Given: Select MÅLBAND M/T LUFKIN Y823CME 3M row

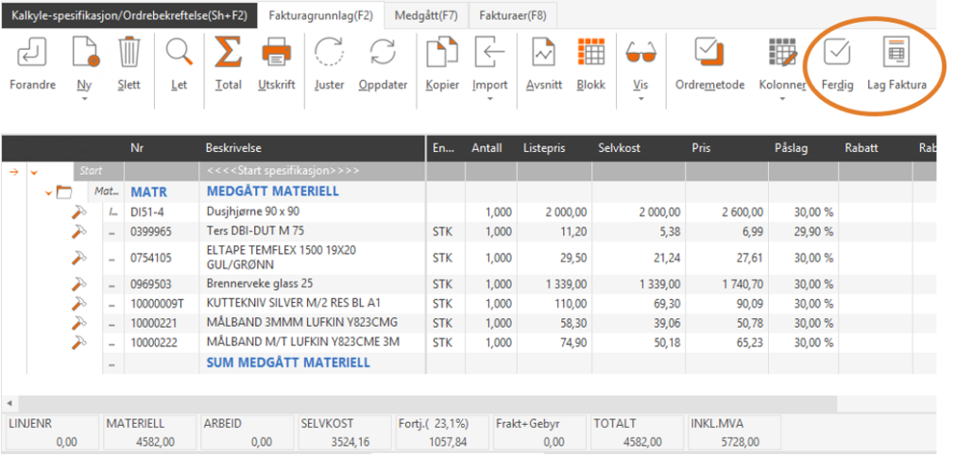Looking at the screenshot, I should pyautogui.click(x=303, y=342).
